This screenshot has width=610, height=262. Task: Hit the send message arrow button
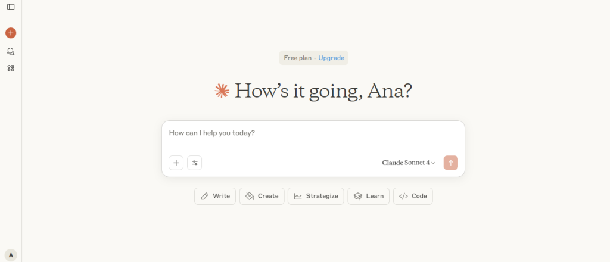pyautogui.click(x=451, y=163)
